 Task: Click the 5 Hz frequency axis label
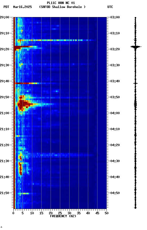[23, 213]
